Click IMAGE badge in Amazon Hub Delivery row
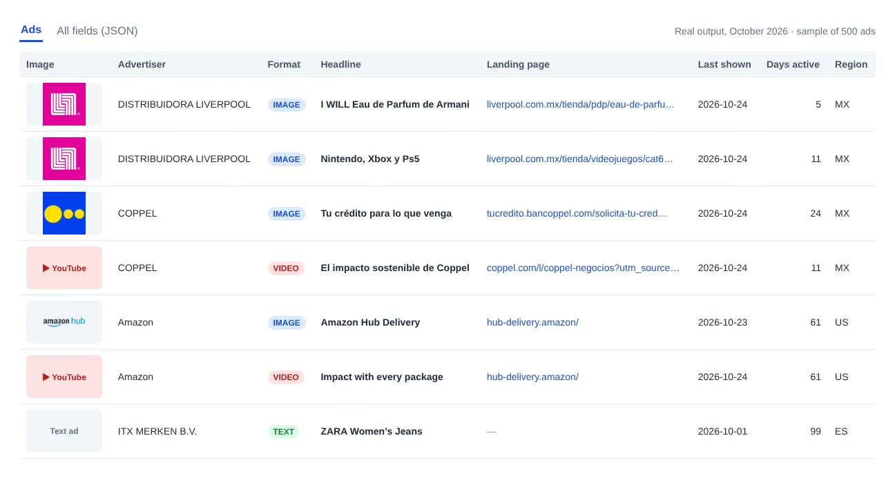Image resolution: width=895 pixels, height=478 pixels. pos(287,323)
